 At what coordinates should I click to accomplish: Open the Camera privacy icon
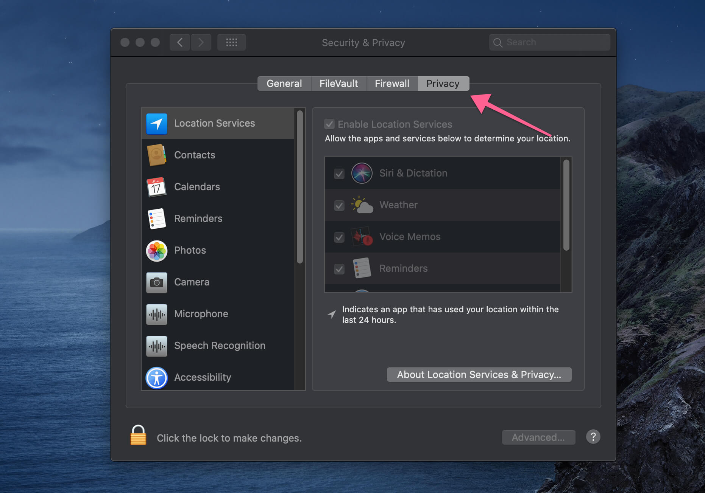(156, 282)
